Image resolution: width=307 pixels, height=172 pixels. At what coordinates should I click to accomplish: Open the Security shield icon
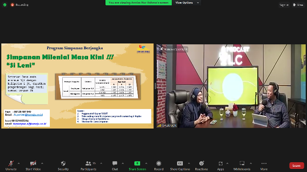point(63,164)
